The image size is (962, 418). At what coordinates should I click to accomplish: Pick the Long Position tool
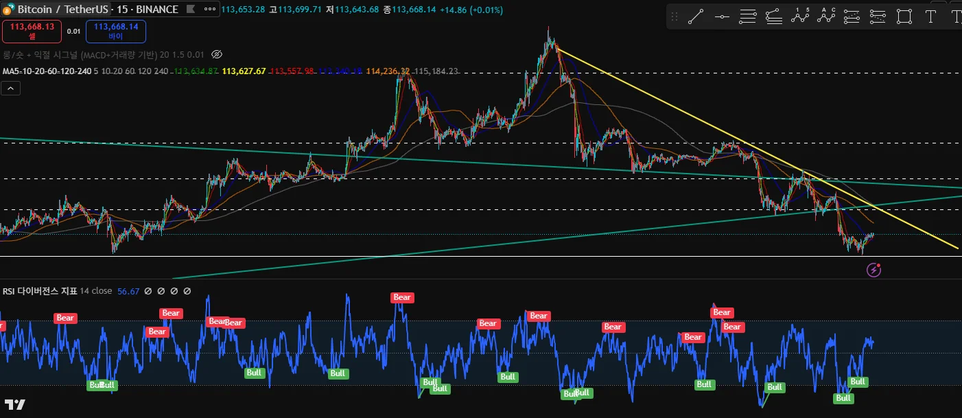tap(852, 17)
